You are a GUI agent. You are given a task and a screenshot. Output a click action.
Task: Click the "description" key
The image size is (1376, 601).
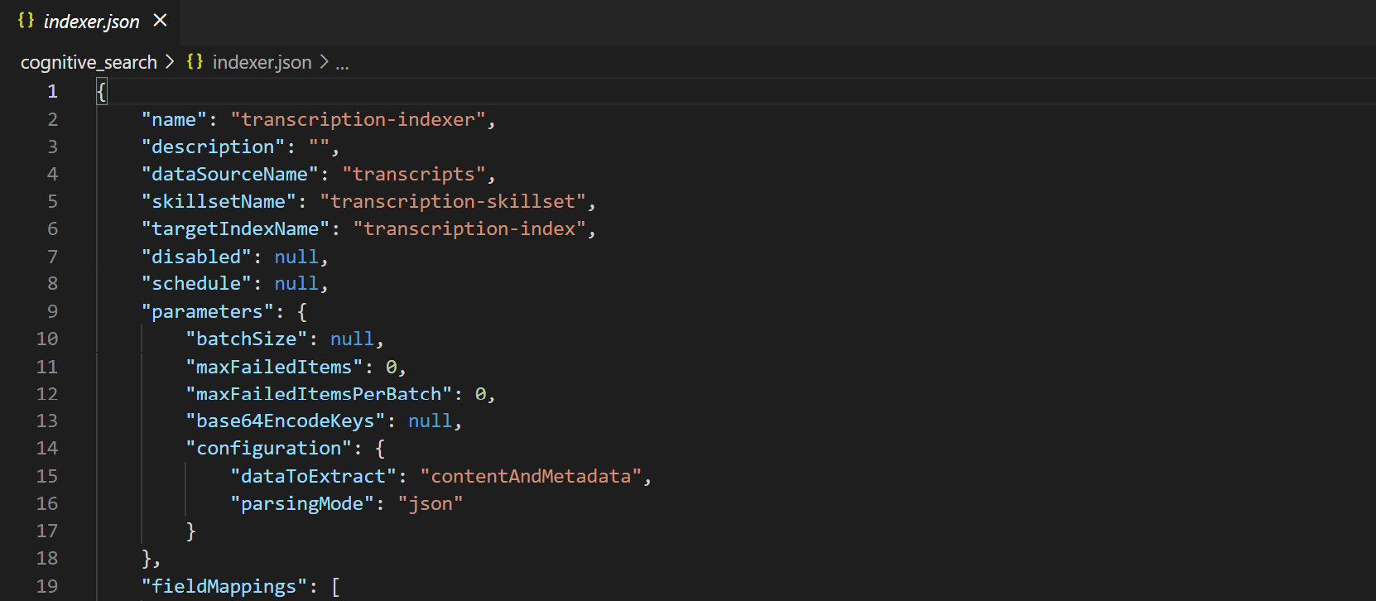point(213,147)
